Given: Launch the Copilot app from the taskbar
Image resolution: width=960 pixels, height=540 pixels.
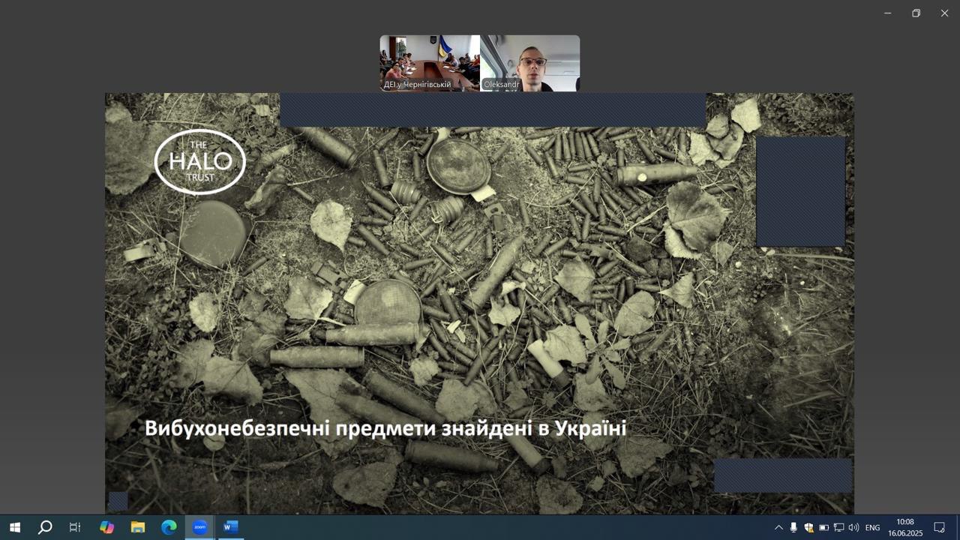Looking at the screenshot, I should (107, 527).
